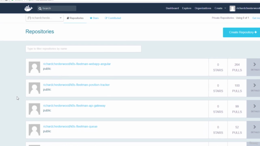Go to Explore in top navigation
Viewport: 260px width, 146px height.
coord(187,8)
